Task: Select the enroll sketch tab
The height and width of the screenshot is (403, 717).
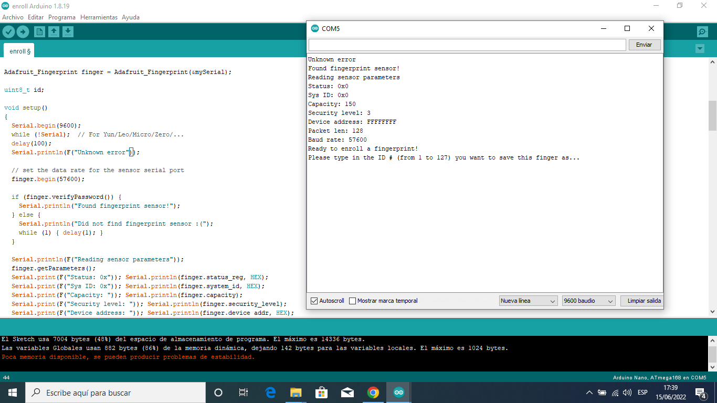Action: pos(19,51)
